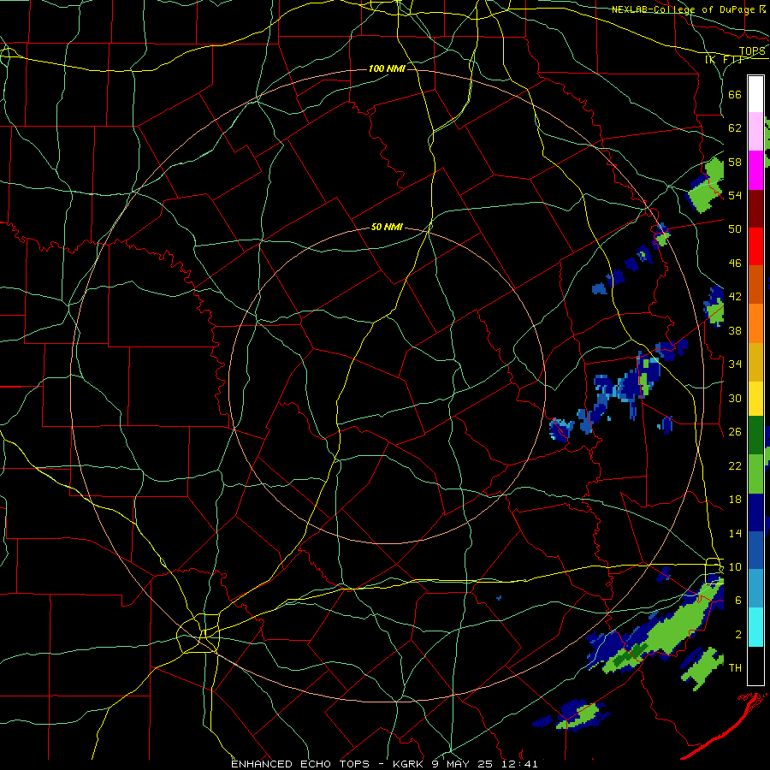Pick the light blue legend swatch
770x770 pixels.
pos(755,589)
